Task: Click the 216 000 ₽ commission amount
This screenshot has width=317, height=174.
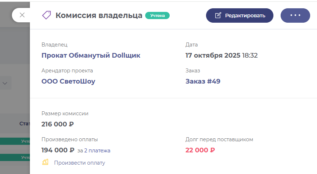Action: click(58, 124)
